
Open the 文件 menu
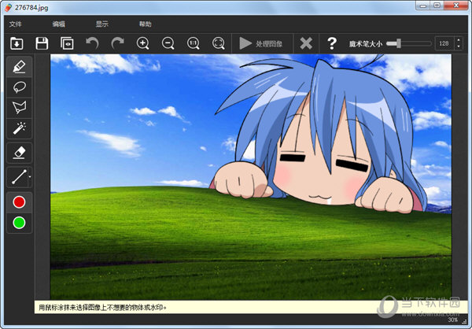click(x=16, y=24)
